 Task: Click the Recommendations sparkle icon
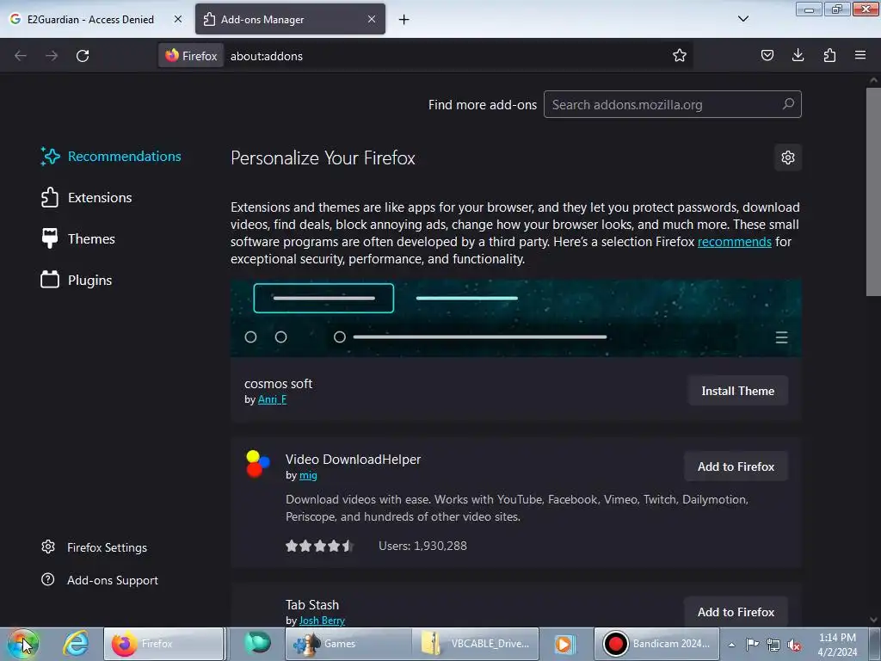click(x=50, y=157)
